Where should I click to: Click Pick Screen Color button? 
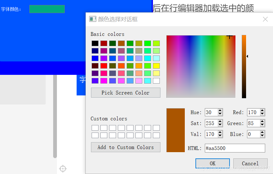[125, 93]
